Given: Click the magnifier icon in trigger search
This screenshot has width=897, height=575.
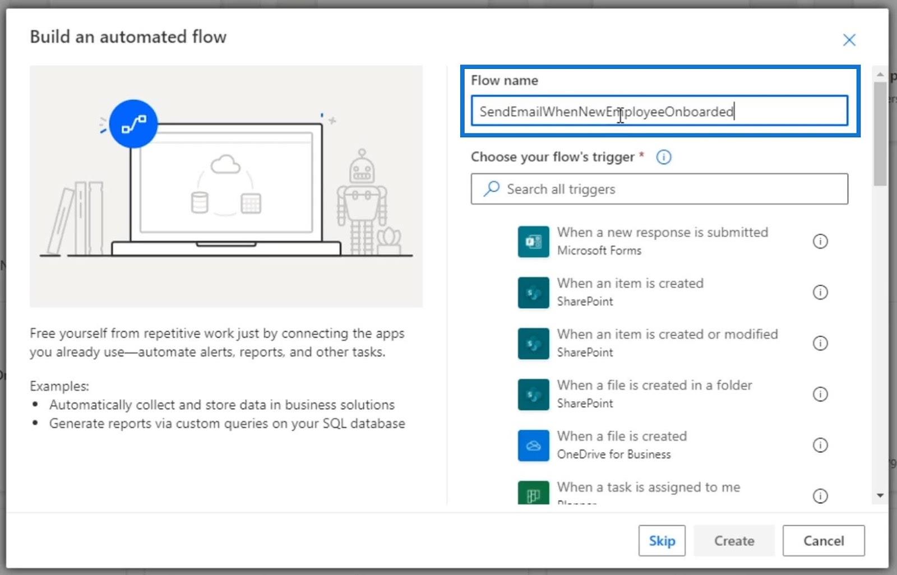Looking at the screenshot, I should coord(492,188).
